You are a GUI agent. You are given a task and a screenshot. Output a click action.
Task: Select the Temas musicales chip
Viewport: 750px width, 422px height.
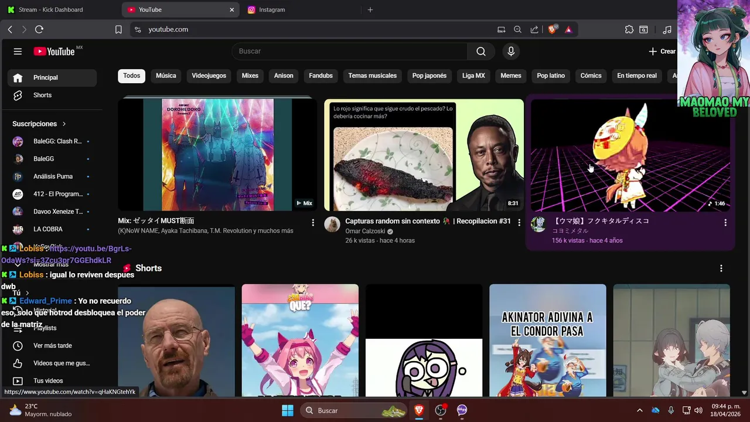click(373, 76)
